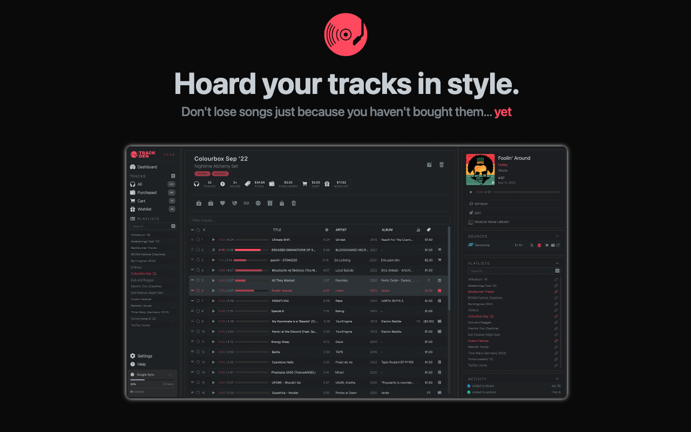
Task: Click the heart icon in the track toolbar
Action: [222, 203]
